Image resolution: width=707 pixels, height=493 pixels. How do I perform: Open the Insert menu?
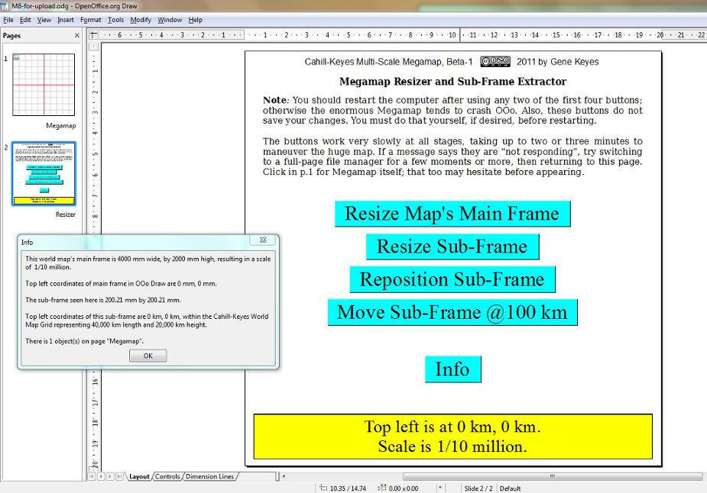[66, 20]
